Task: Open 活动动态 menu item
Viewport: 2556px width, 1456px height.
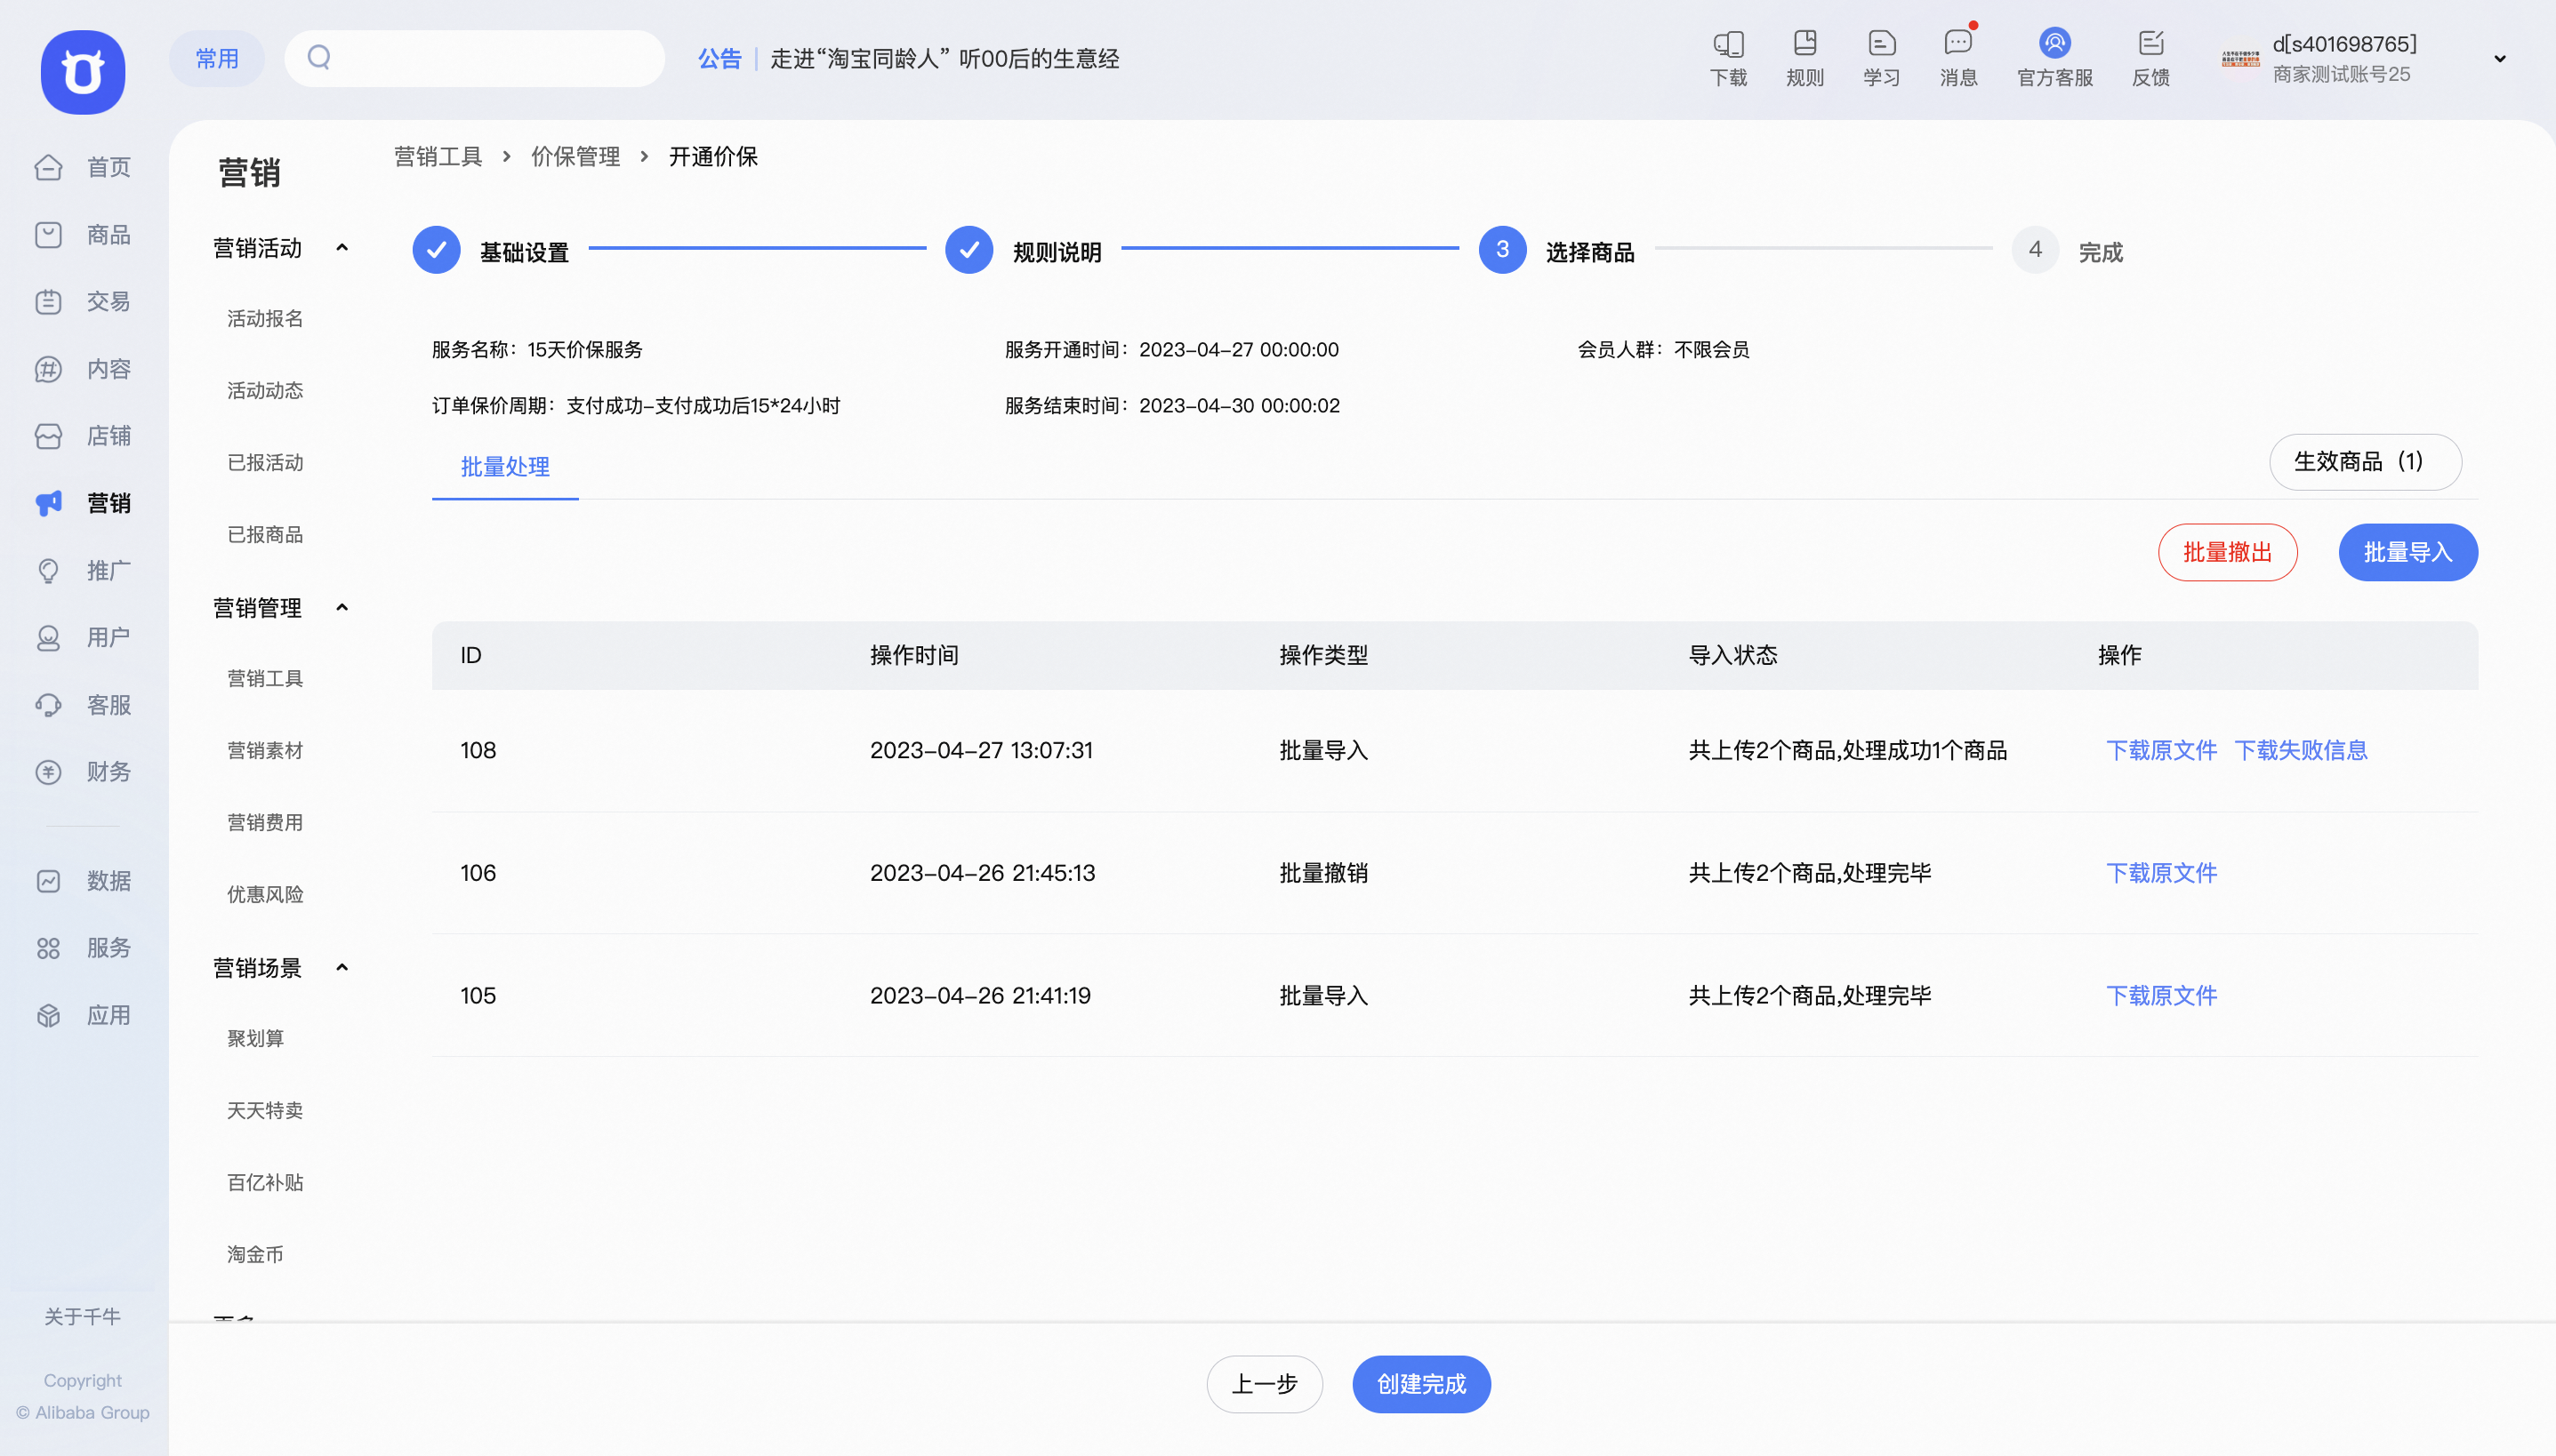Action: click(265, 391)
